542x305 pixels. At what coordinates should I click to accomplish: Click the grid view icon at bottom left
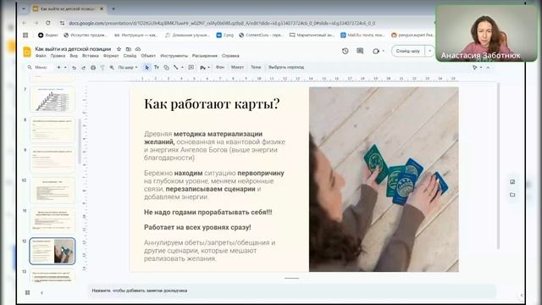(x=27, y=292)
